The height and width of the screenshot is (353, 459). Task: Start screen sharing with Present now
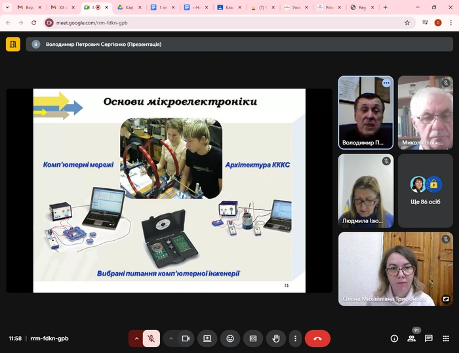click(207, 339)
